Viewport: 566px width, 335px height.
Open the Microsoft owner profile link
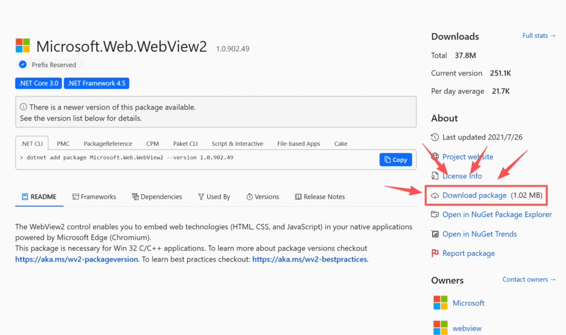(469, 303)
